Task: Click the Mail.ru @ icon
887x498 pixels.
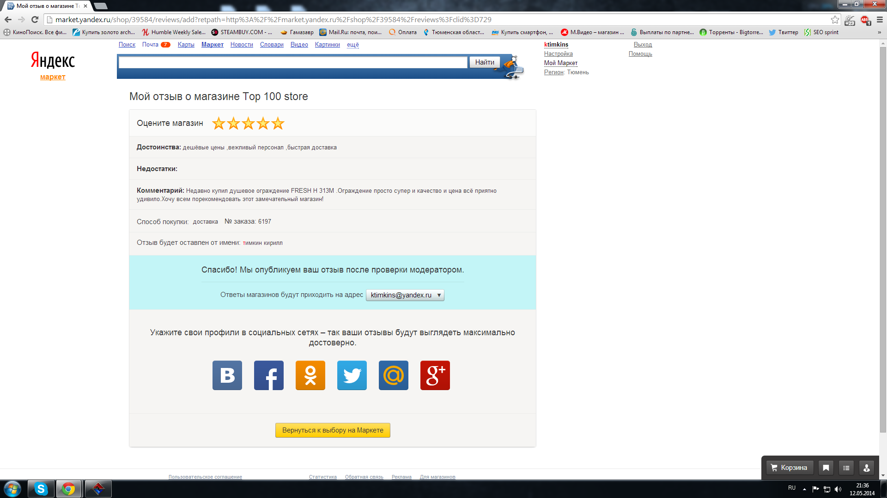Action: pyautogui.click(x=393, y=375)
